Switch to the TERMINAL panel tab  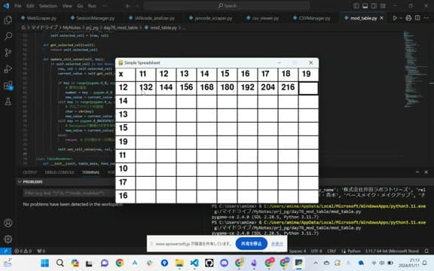(x=90, y=172)
